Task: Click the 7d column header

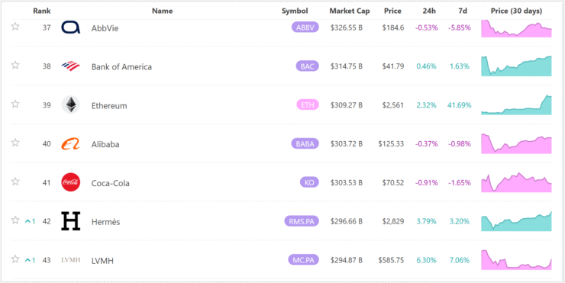Action: [x=463, y=11]
